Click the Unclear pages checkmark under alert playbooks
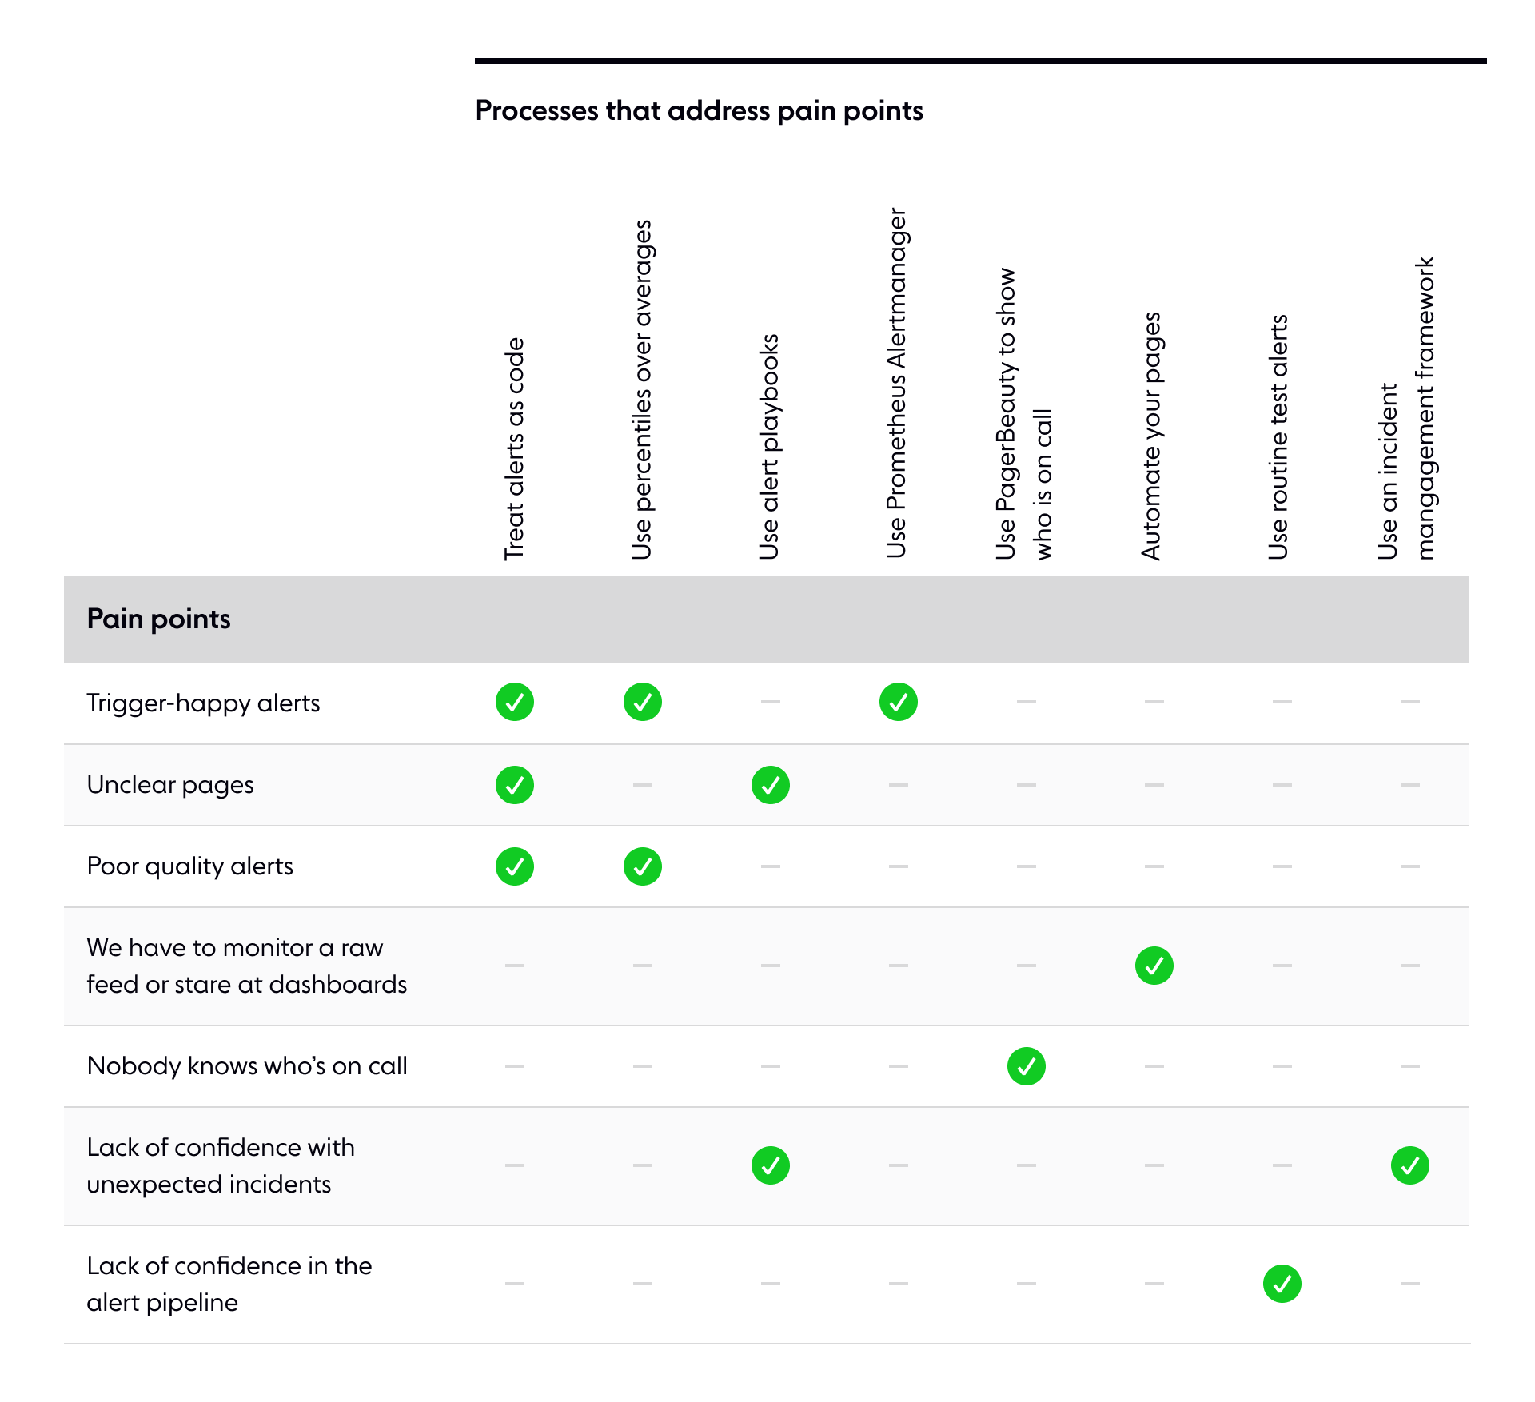 point(771,785)
